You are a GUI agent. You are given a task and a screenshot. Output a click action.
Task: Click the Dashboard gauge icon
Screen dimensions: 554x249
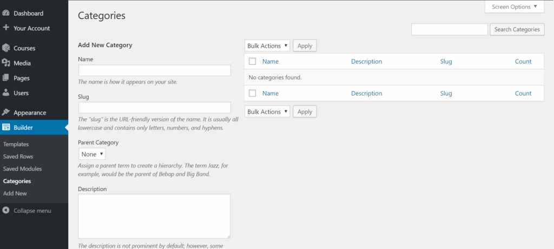6,13
